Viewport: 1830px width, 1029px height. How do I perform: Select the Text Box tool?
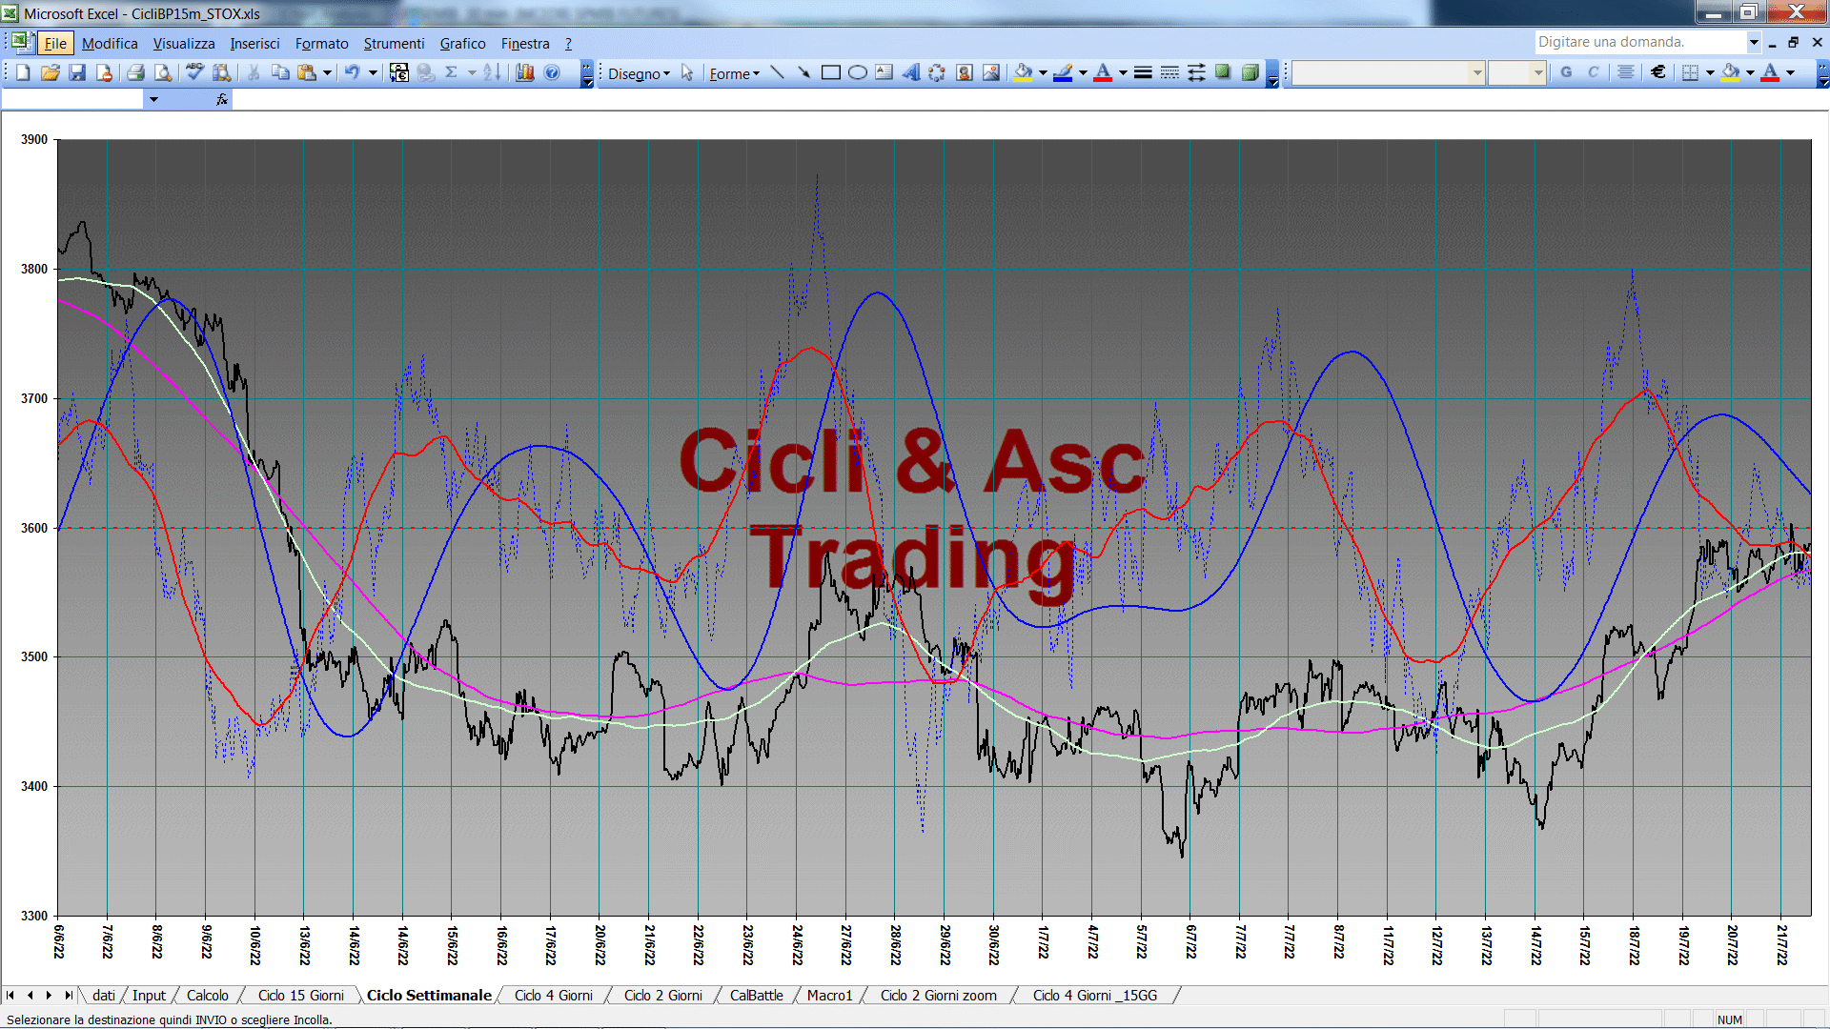884,72
